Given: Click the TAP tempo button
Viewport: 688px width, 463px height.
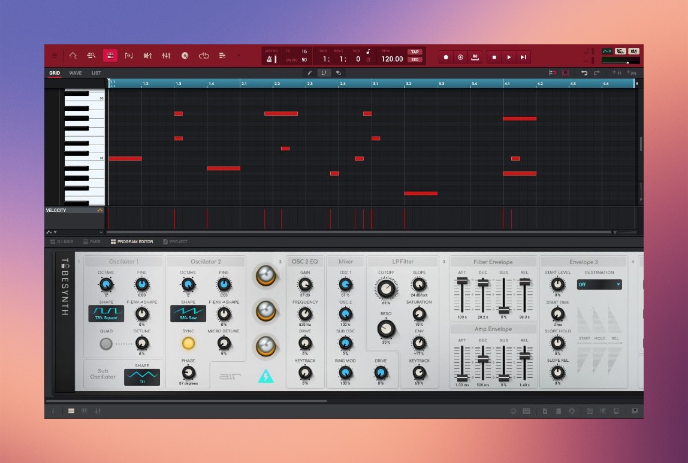Looking at the screenshot, I should [414, 52].
